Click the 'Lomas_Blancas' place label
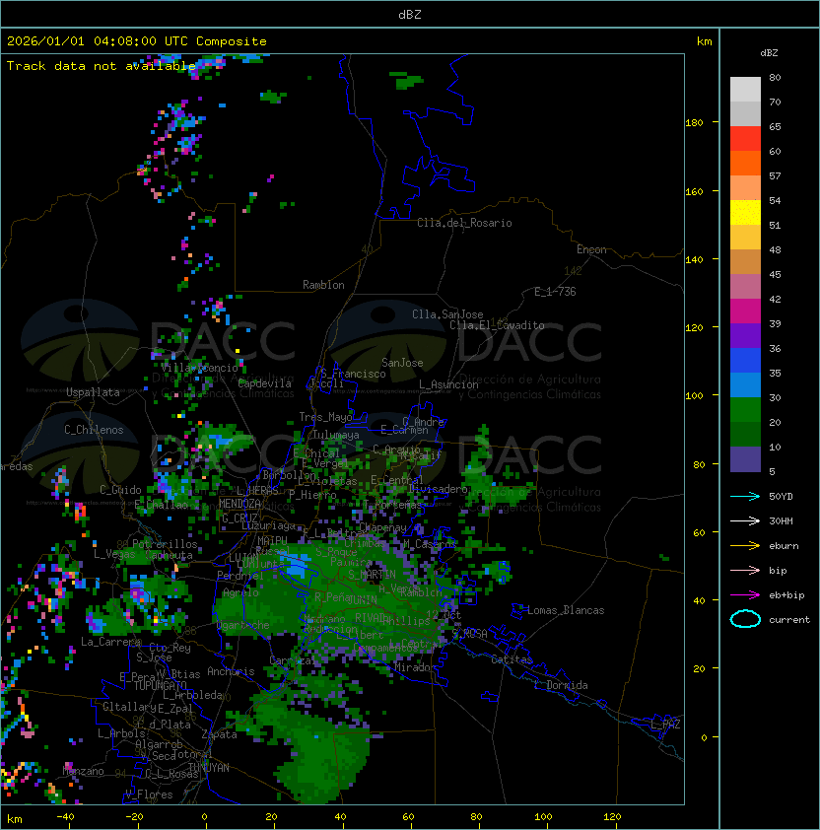The height and width of the screenshot is (830, 820). point(566,610)
